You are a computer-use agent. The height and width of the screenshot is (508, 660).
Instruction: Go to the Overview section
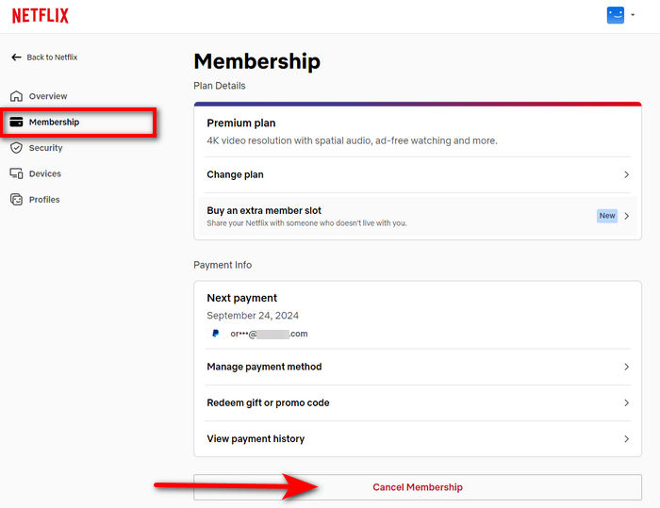click(x=48, y=96)
